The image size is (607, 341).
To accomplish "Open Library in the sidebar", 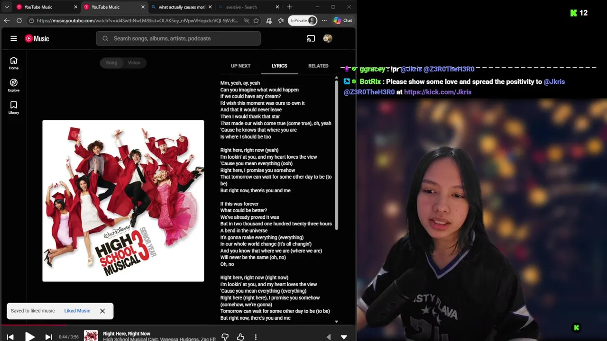I will click(14, 108).
